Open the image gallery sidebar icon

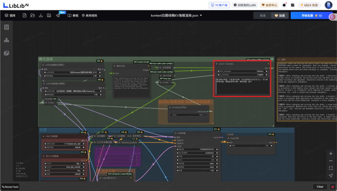(6, 53)
